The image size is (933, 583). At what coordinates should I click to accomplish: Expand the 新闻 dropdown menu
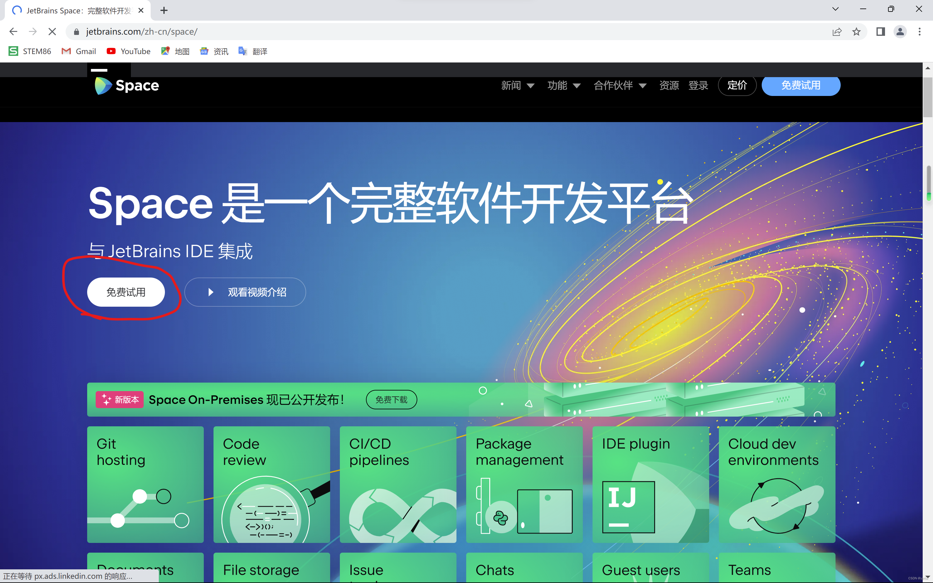point(518,85)
